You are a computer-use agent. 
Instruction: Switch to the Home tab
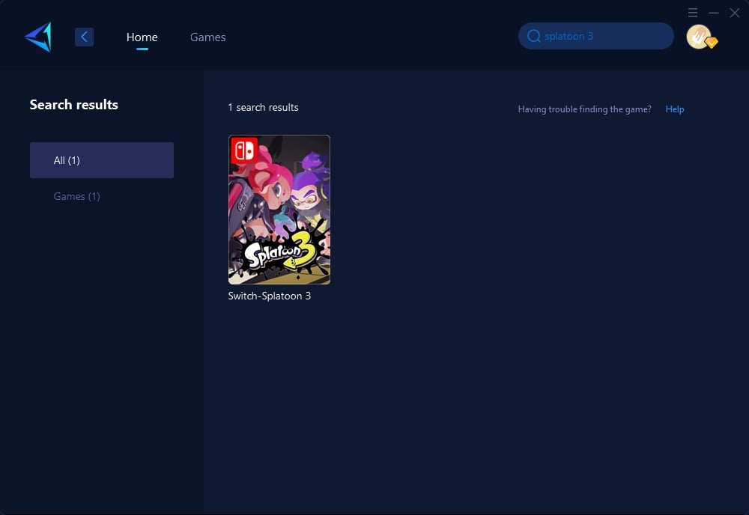[x=142, y=37]
